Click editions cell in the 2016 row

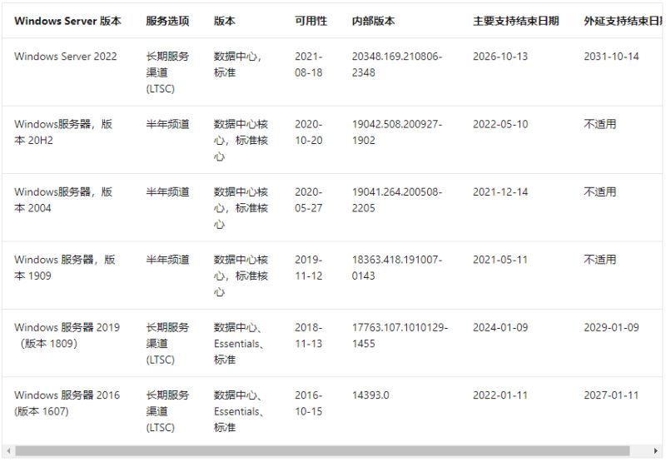(x=238, y=411)
